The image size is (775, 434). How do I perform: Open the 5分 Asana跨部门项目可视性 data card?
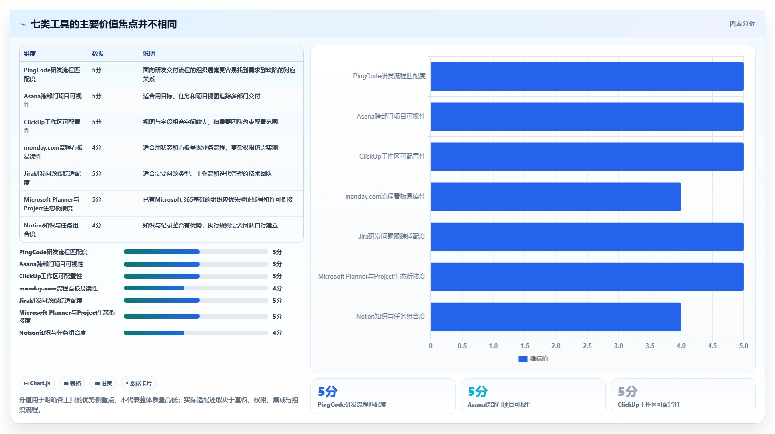coord(533,396)
